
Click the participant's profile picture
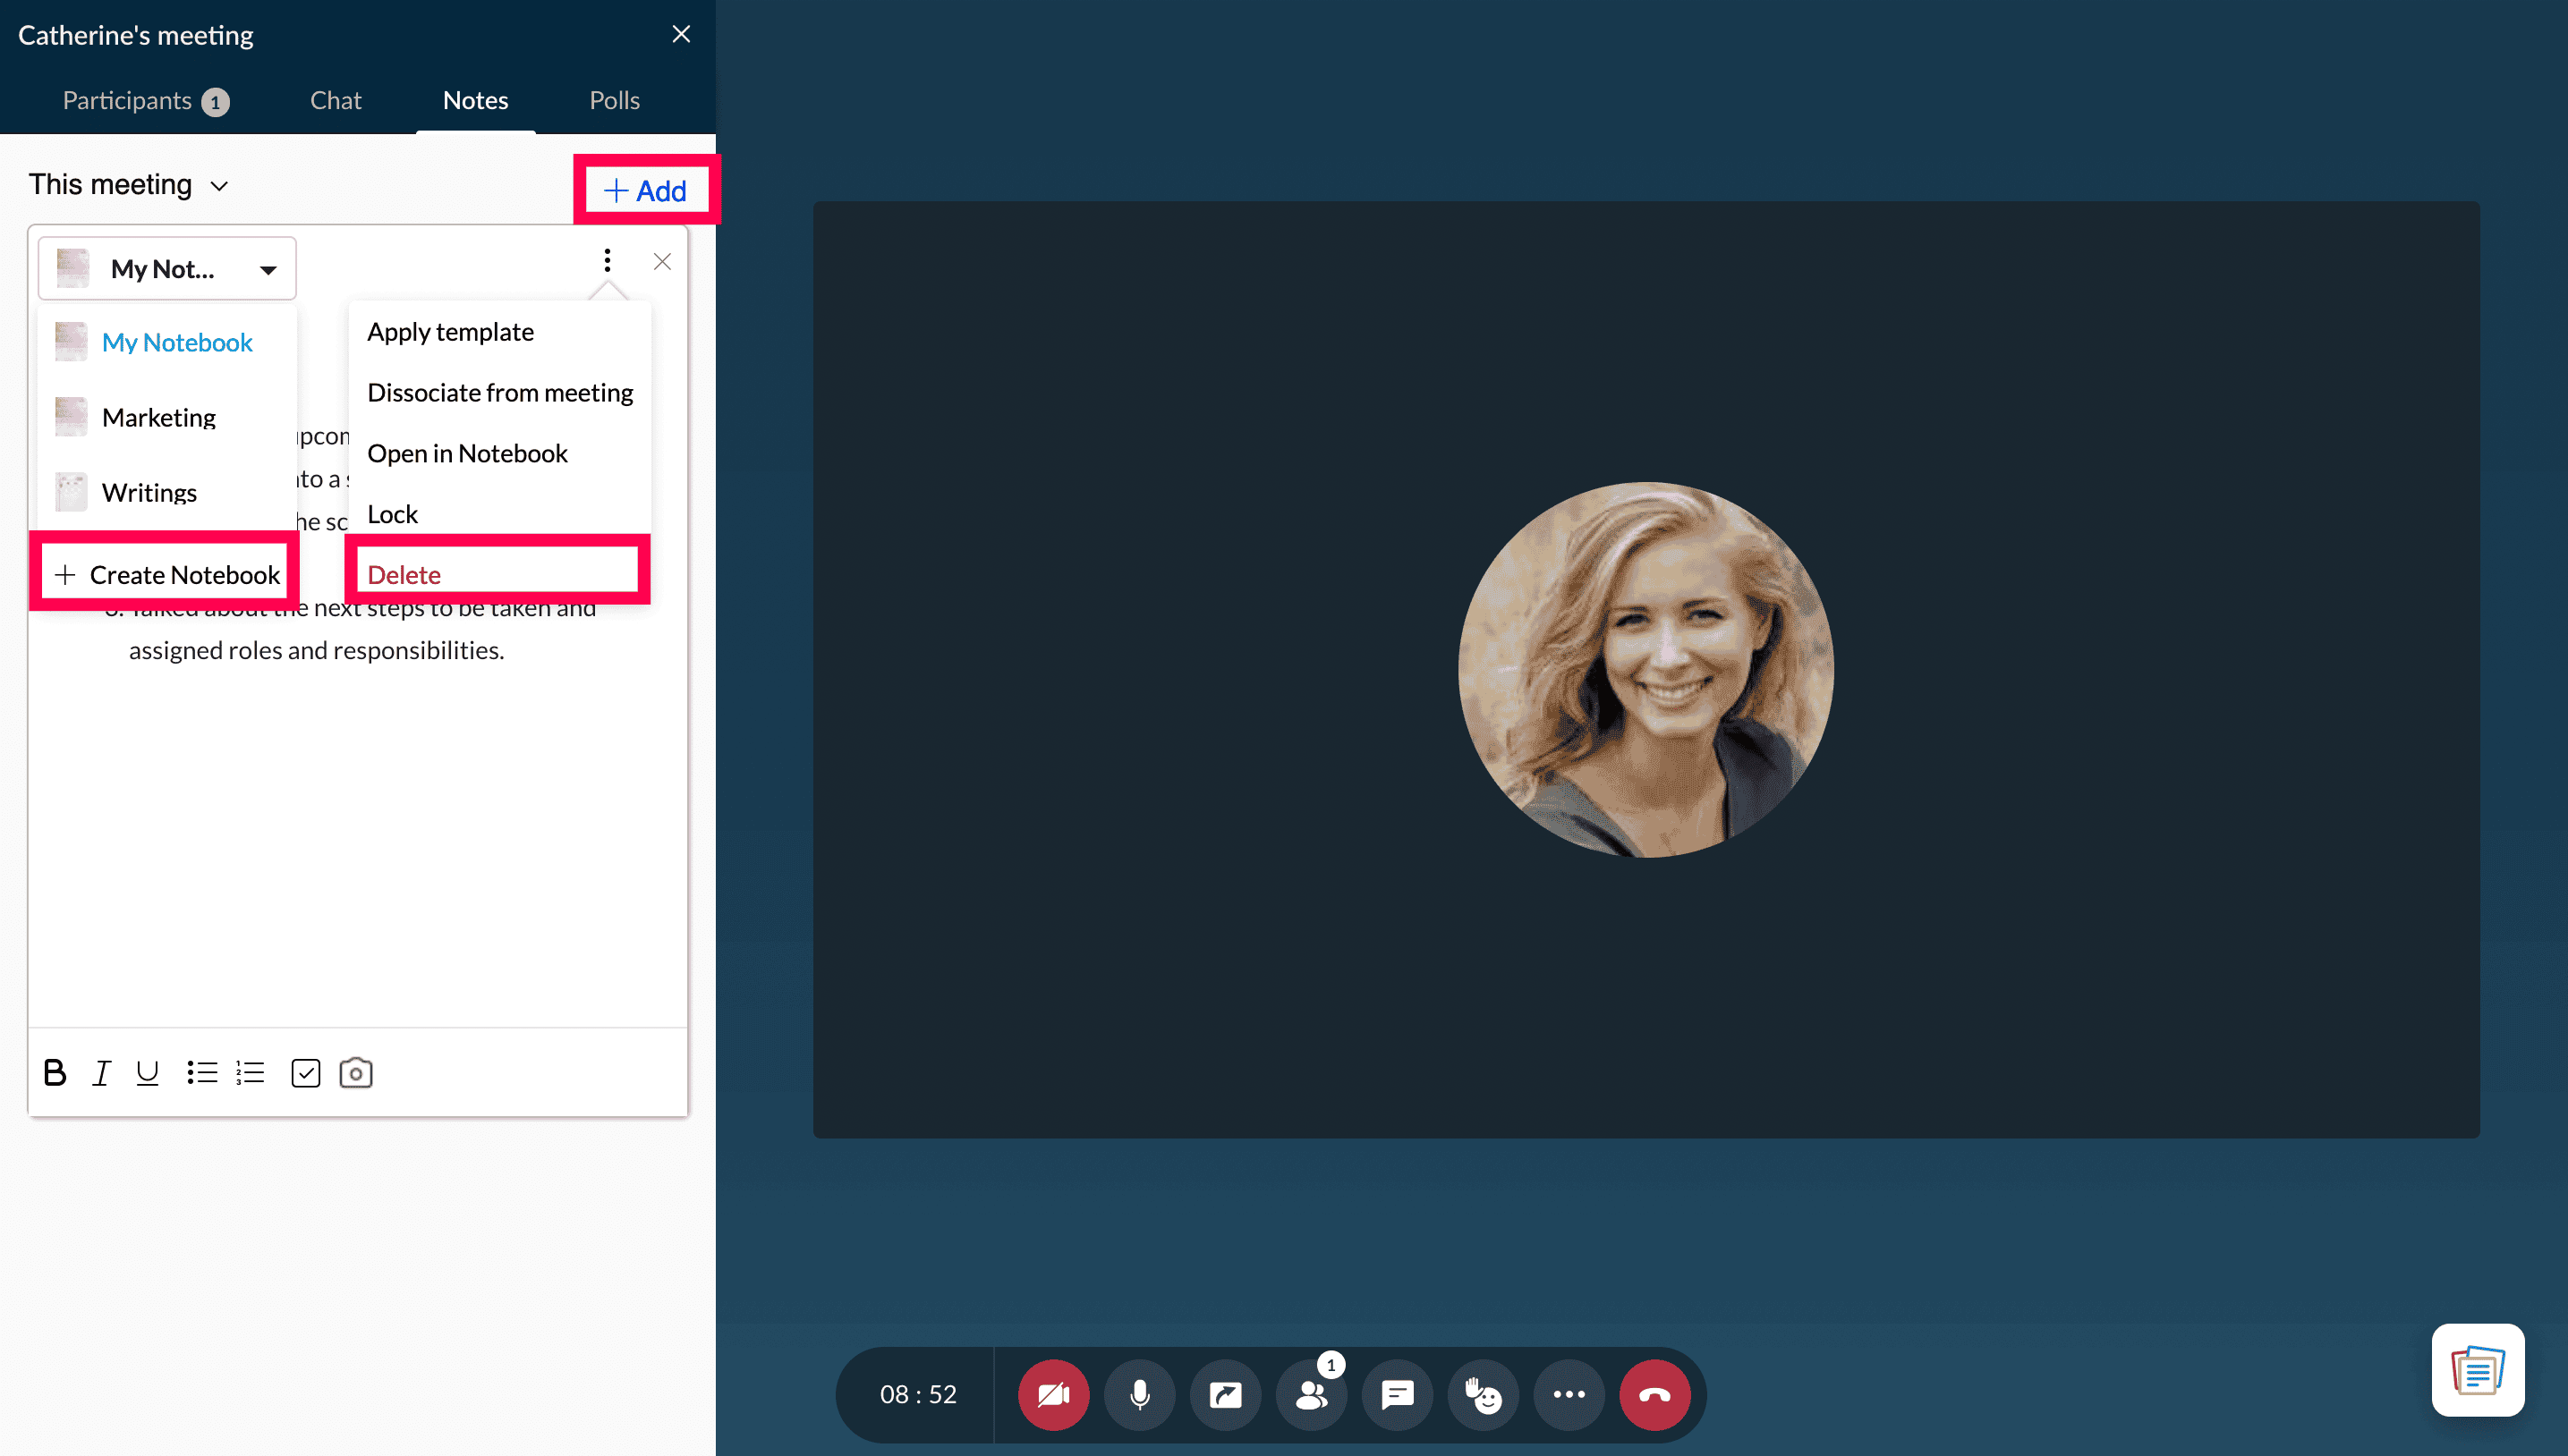click(1645, 670)
